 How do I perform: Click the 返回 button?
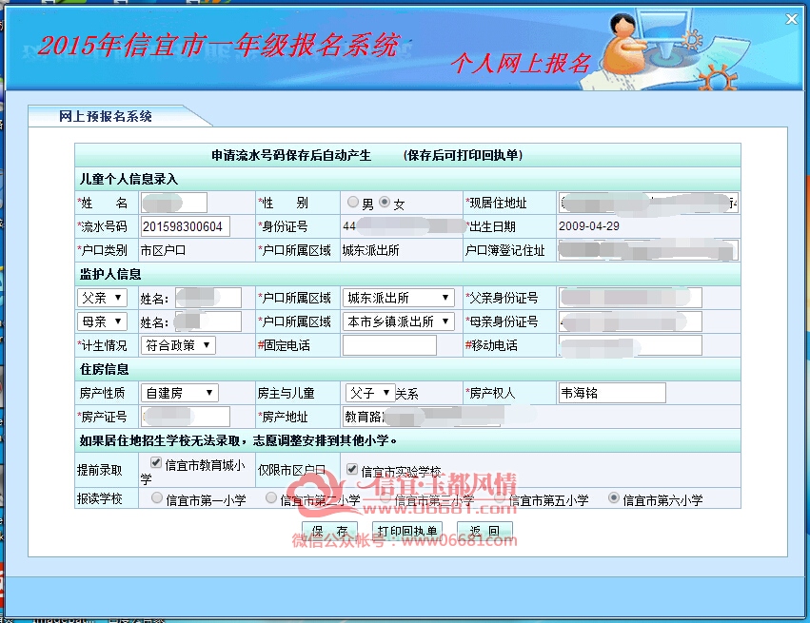tap(484, 531)
